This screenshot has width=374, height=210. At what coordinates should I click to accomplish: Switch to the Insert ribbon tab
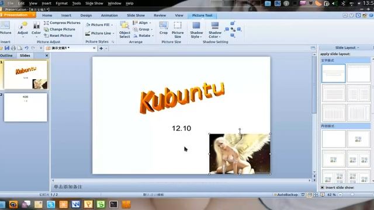pos(66,15)
